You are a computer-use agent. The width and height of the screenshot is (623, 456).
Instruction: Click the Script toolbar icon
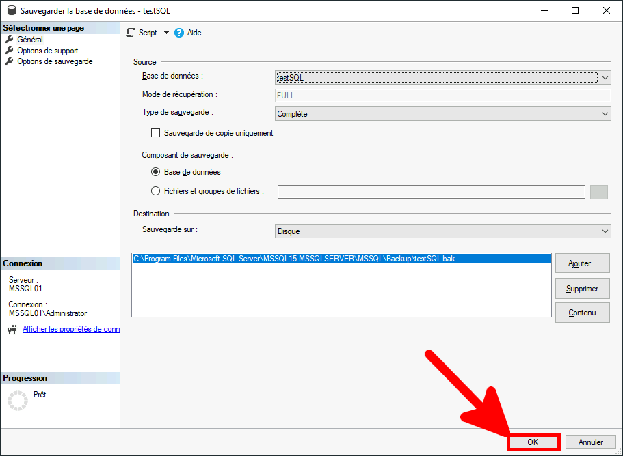tap(130, 32)
